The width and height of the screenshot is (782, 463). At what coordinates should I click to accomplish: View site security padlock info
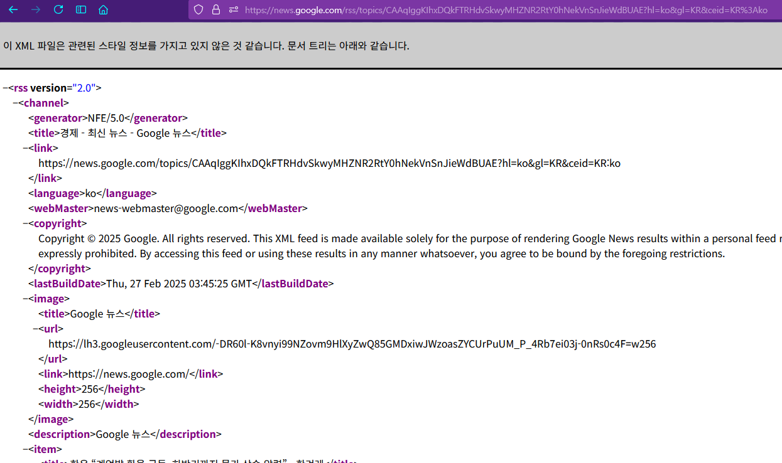(216, 9)
